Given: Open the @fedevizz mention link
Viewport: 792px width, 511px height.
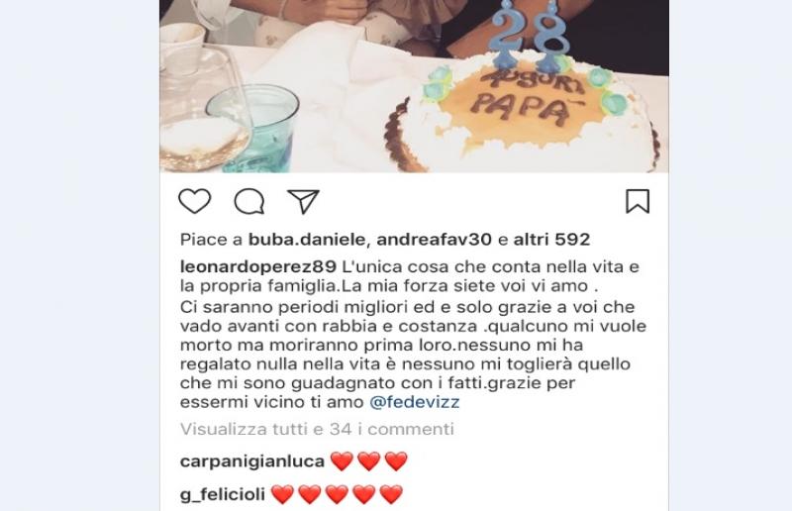Looking at the screenshot, I should pos(415,402).
